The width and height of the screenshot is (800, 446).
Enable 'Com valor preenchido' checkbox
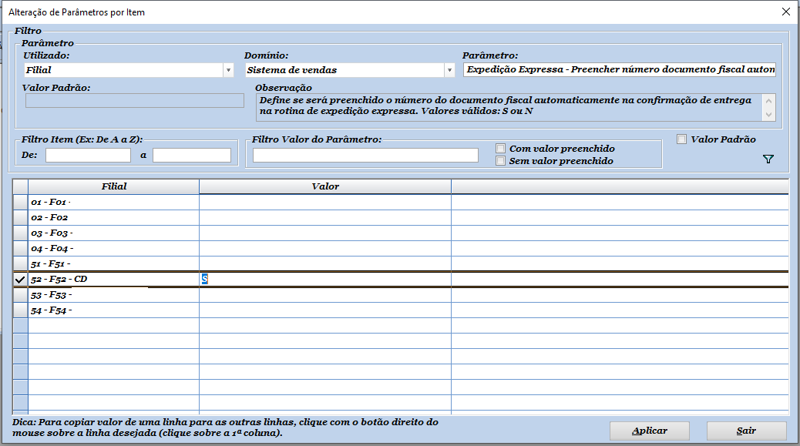click(501, 149)
